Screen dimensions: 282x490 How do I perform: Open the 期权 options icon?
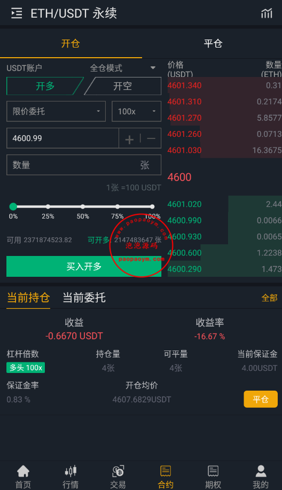[x=213, y=471]
